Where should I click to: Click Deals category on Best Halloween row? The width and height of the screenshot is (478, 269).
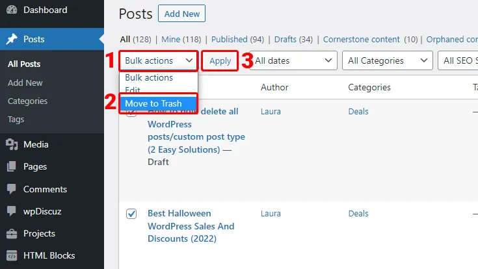[358, 214]
